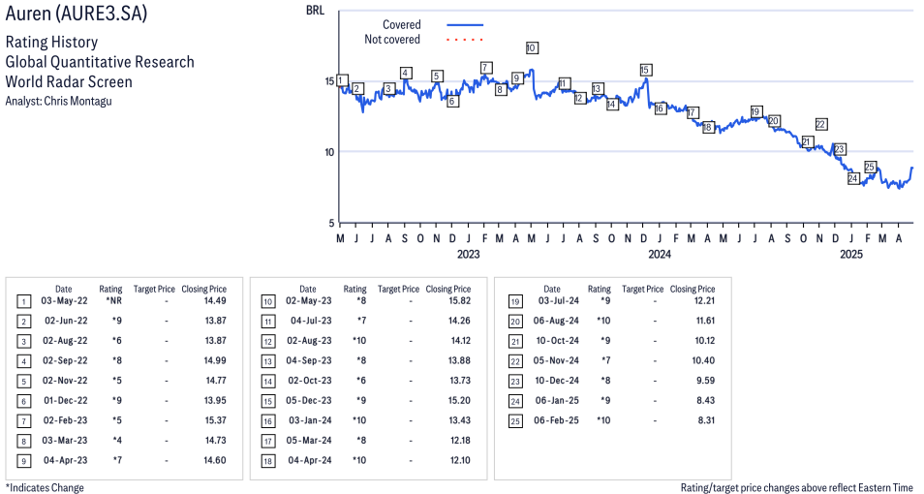Click the closing price 15.20
The width and height of the screenshot is (924, 494).
tap(460, 400)
